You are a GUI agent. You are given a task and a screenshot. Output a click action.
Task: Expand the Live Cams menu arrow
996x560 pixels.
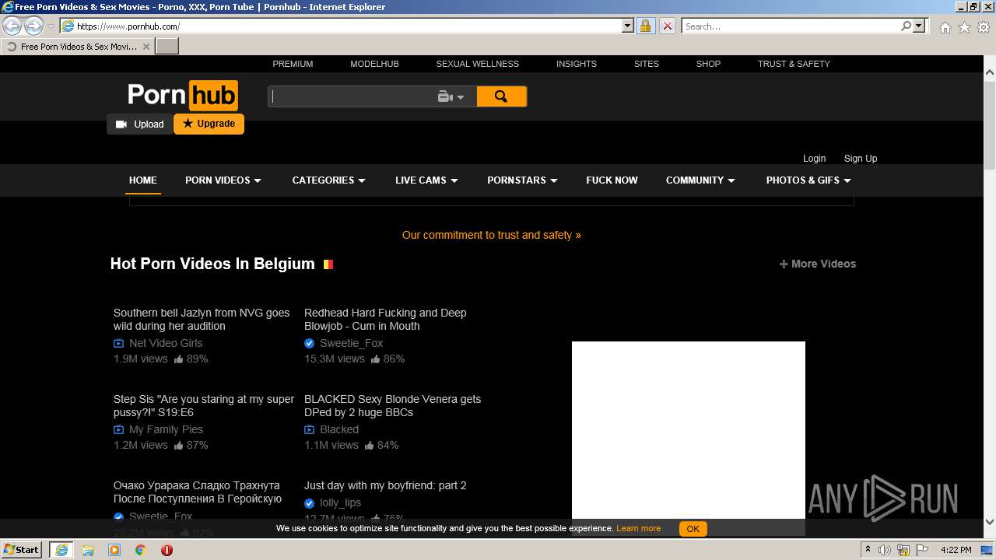click(x=454, y=180)
